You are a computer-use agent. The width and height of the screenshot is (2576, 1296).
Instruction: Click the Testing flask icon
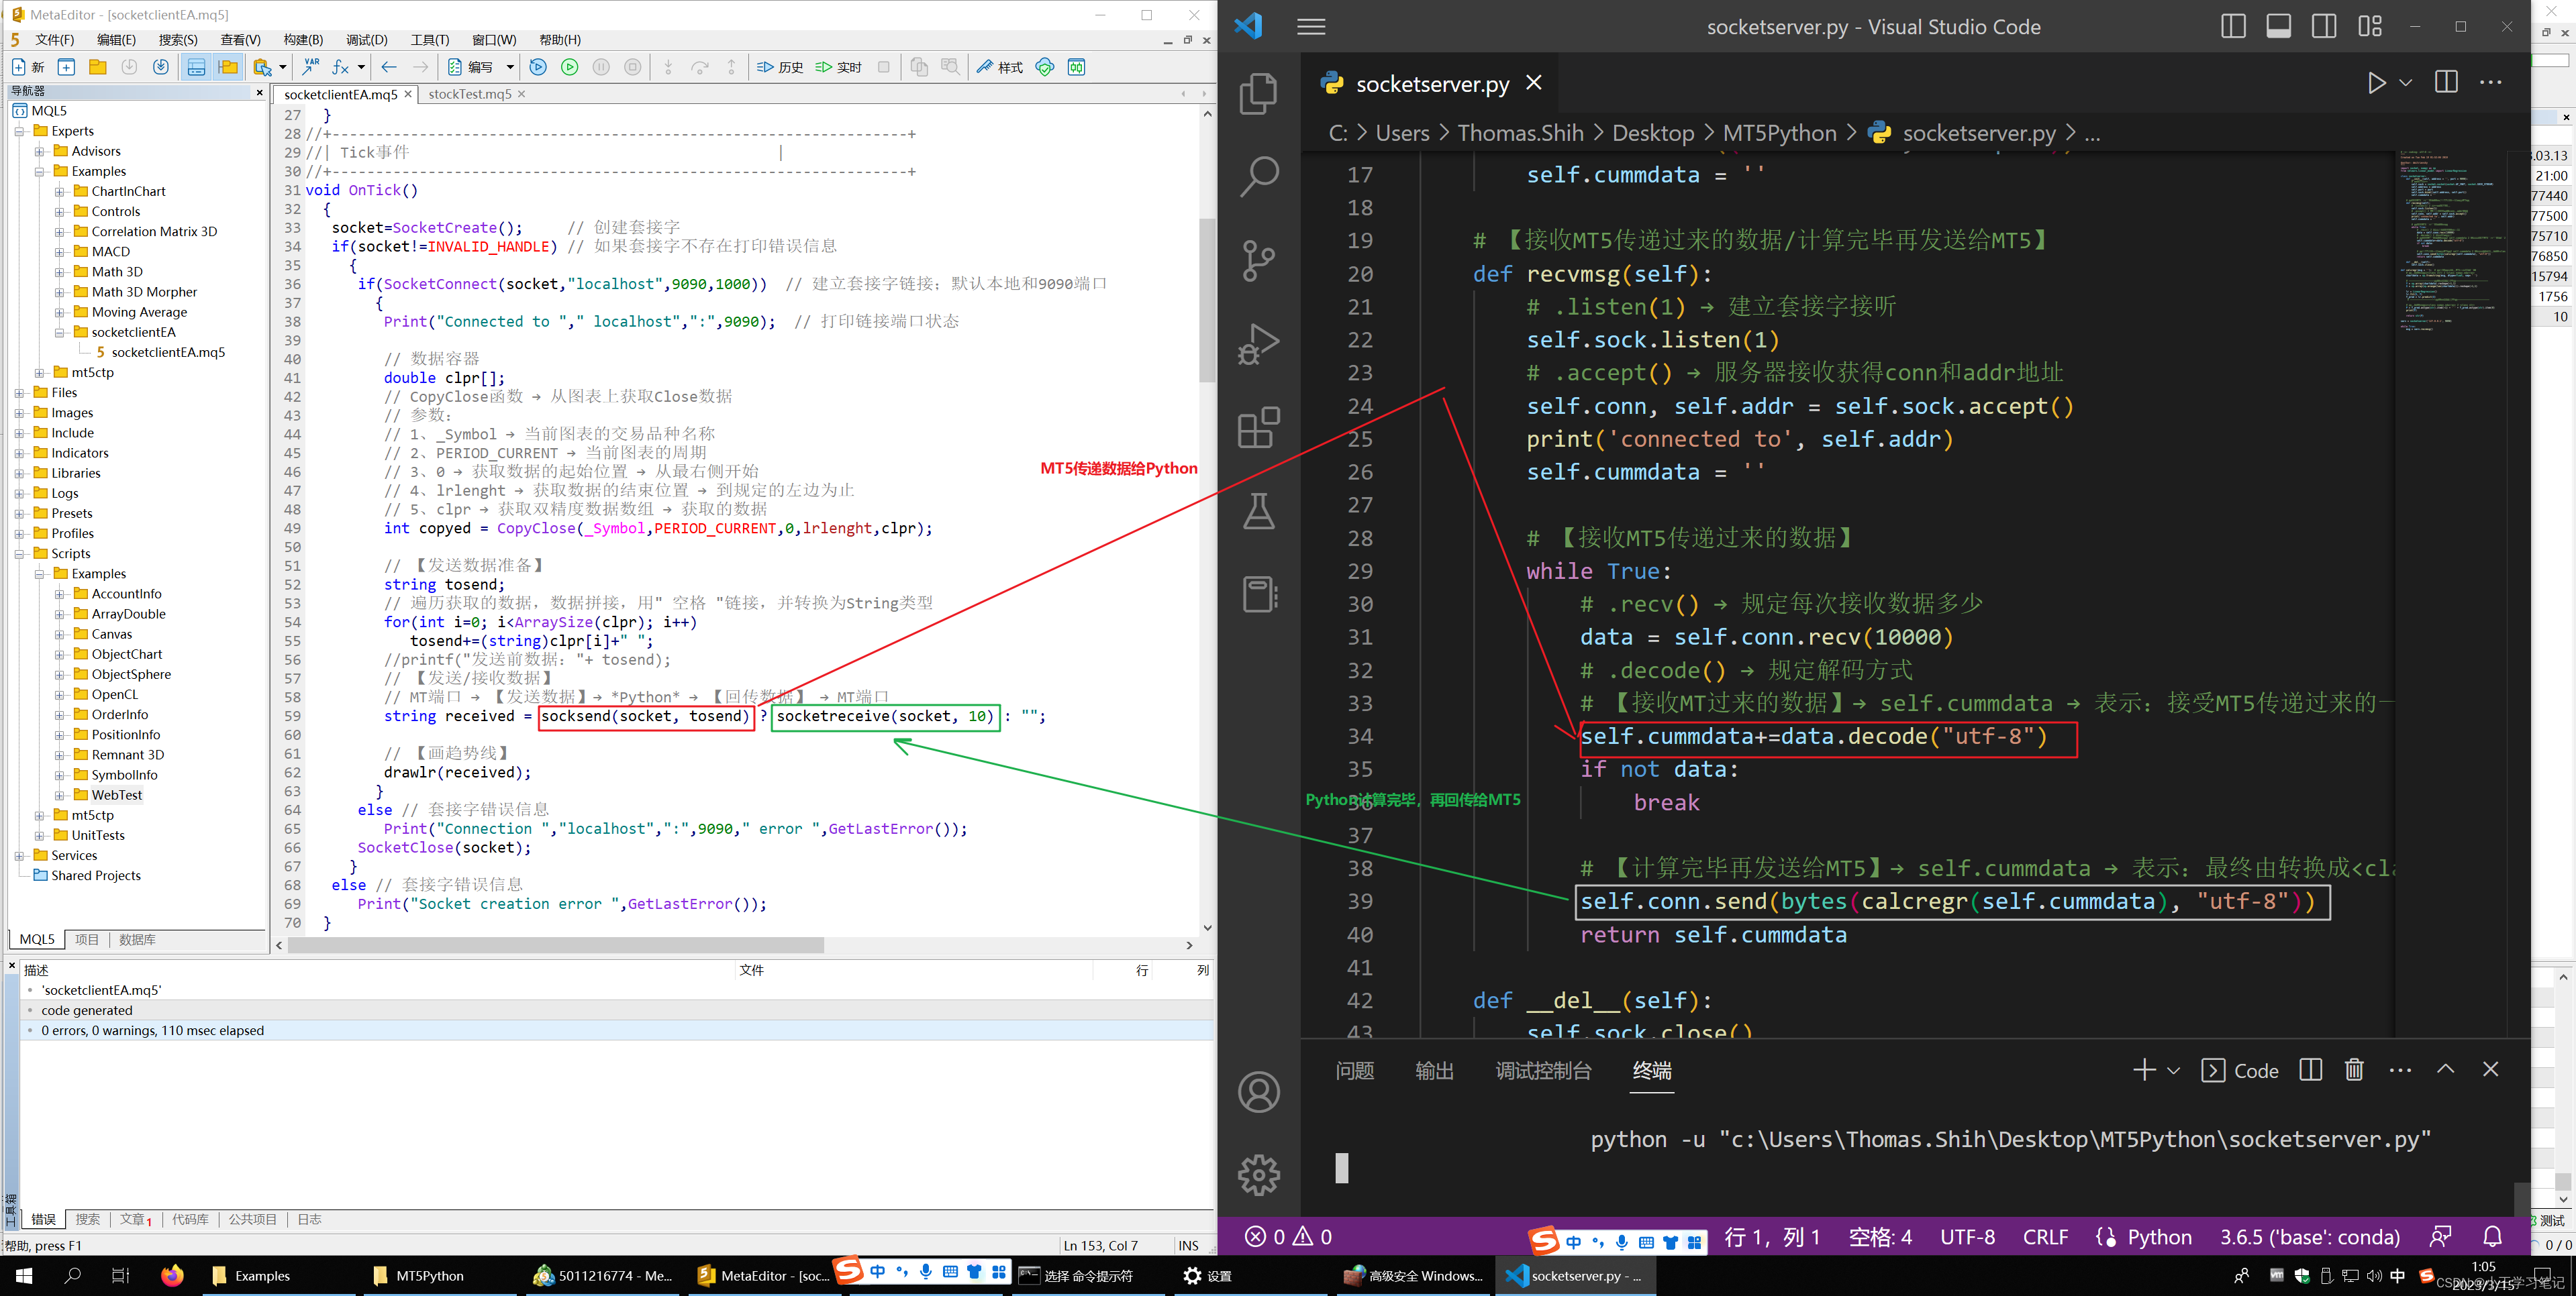[x=1258, y=512]
